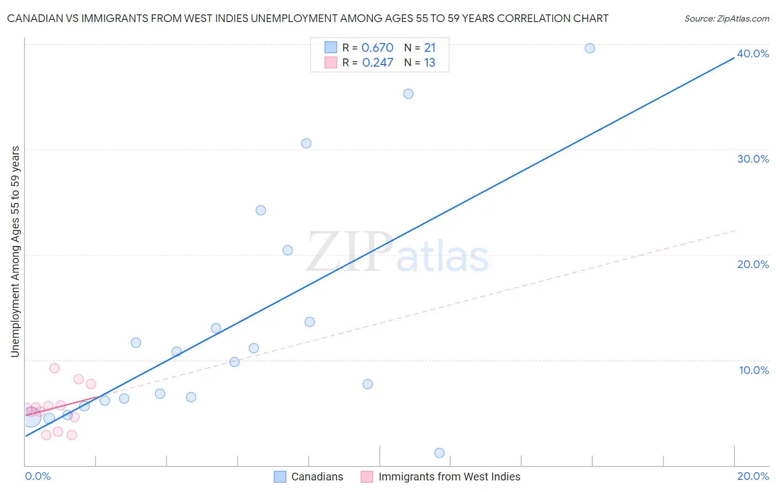The width and height of the screenshot is (776, 492).
Task: Select the blue swatch beside R = 0.670
Action: click(331, 47)
